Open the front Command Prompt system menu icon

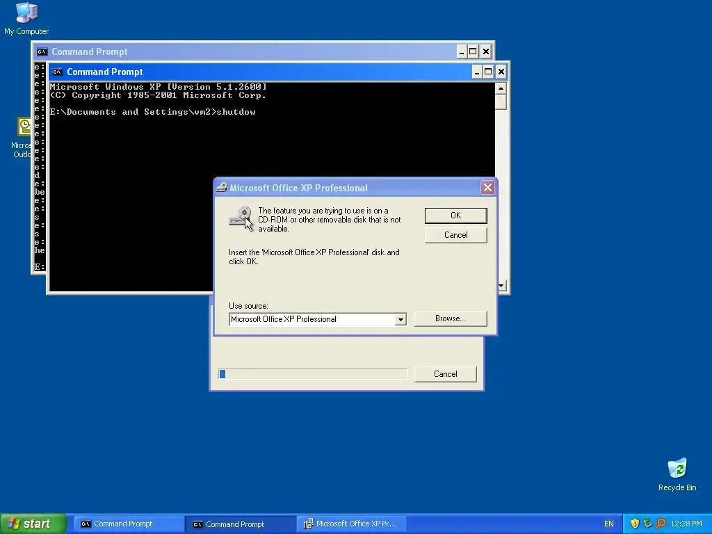pyautogui.click(x=57, y=72)
